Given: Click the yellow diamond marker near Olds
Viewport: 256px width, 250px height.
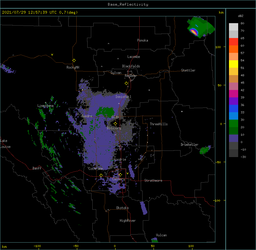Looking at the screenshot, I should click(115, 124).
